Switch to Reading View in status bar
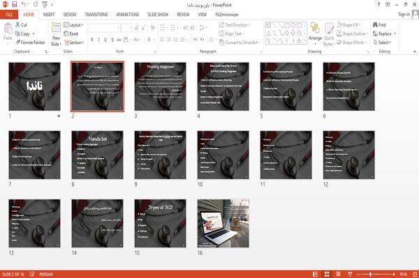Image resolution: width=419 pixels, height=278 pixels. coord(338,275)
